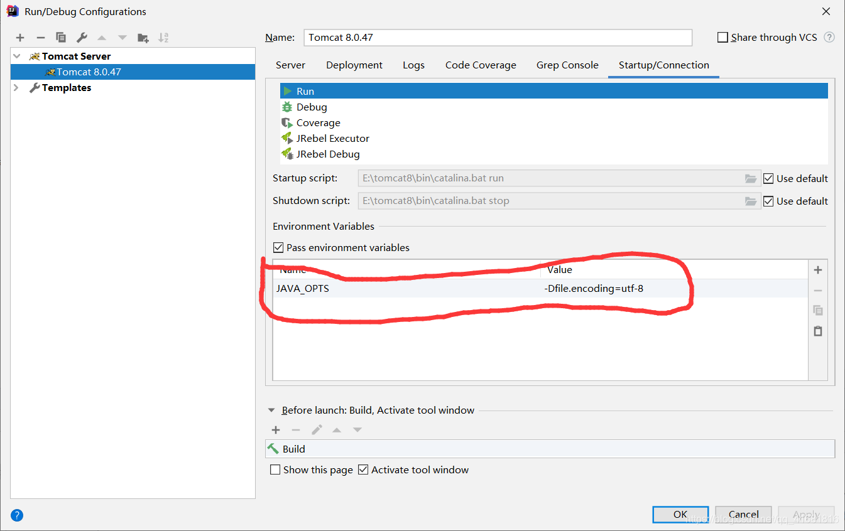845x531 pixels.
Task: Click Value column header
Action: 674,270
